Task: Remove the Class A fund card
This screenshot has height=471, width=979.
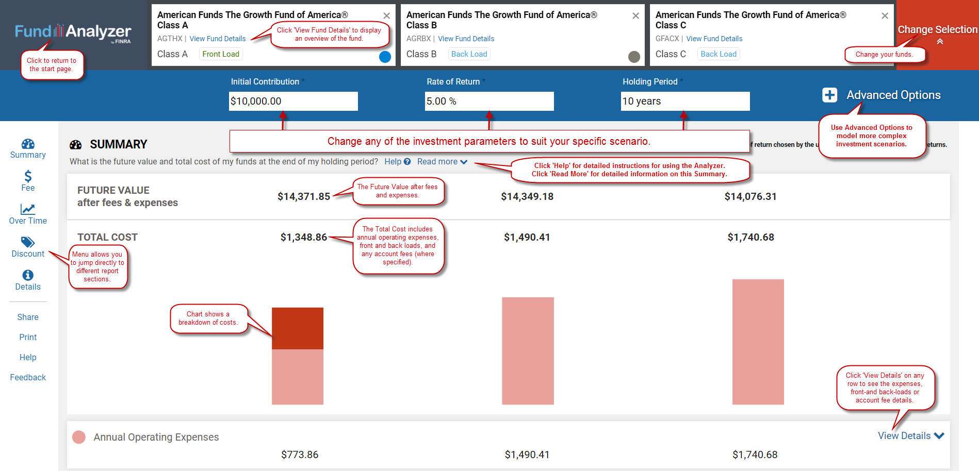Action: [x=386, y=16]
